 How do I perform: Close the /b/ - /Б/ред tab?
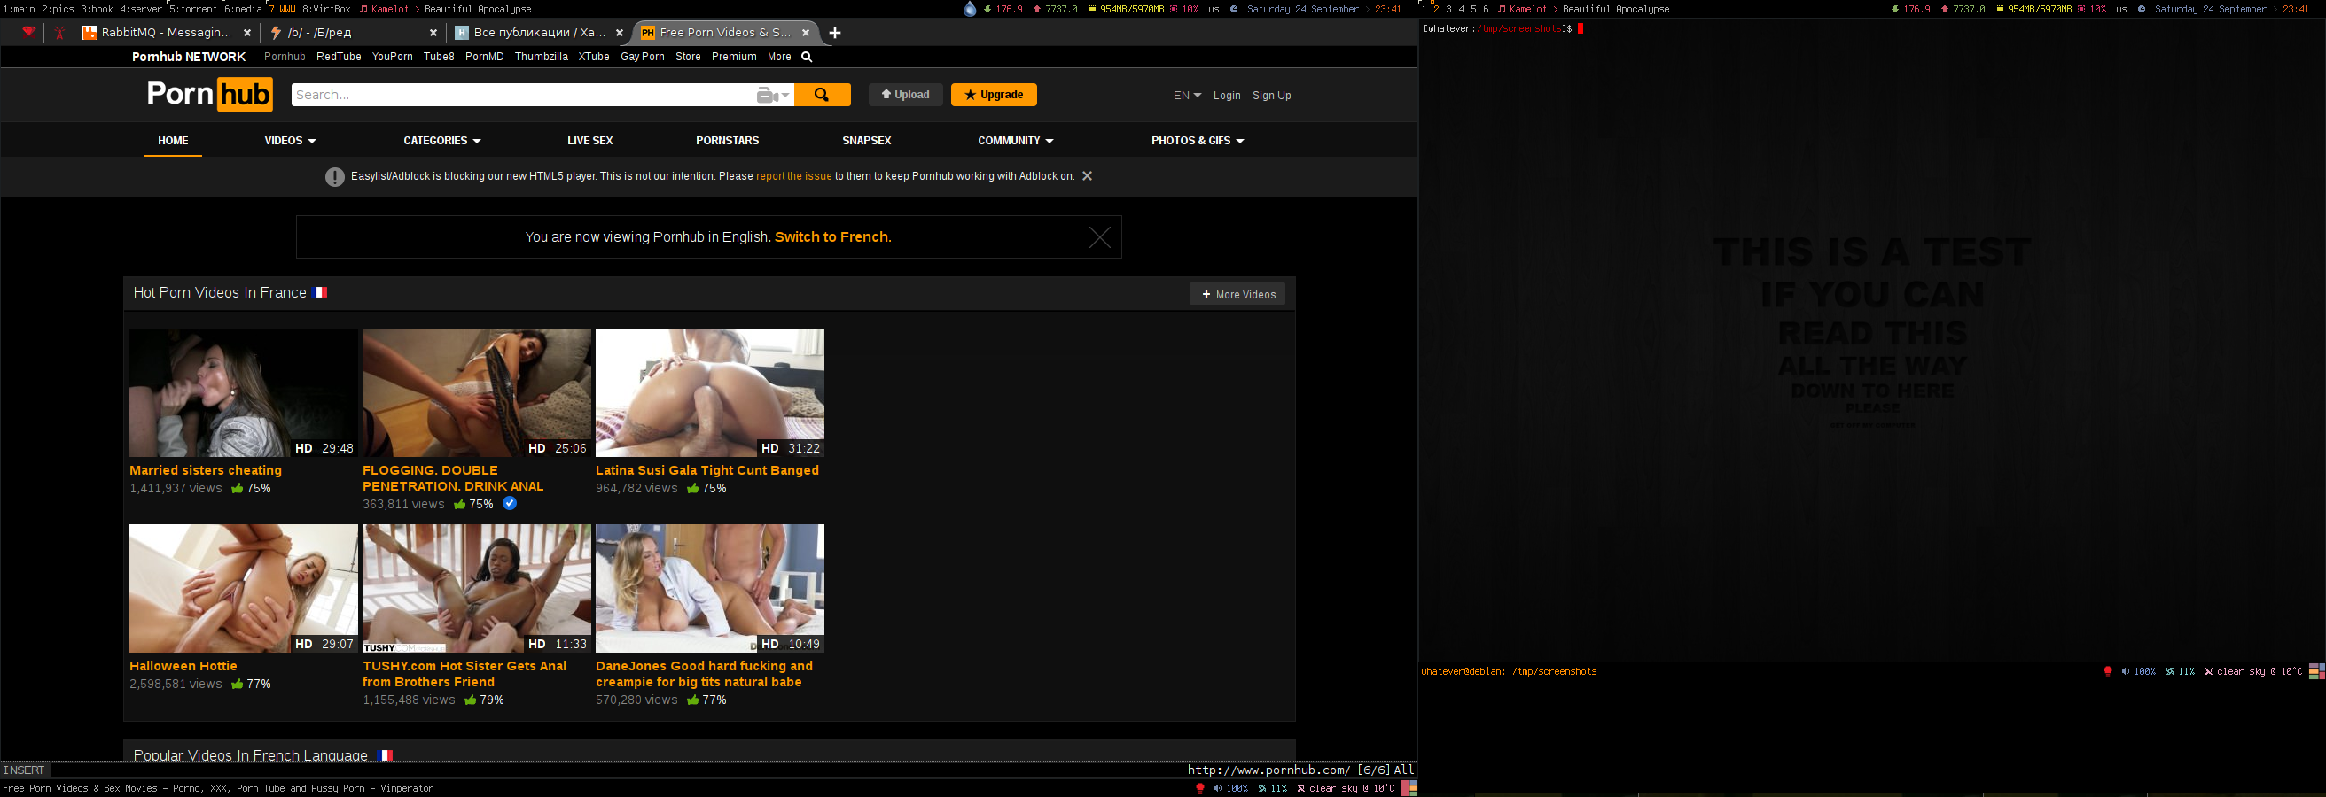coord(433,33)
